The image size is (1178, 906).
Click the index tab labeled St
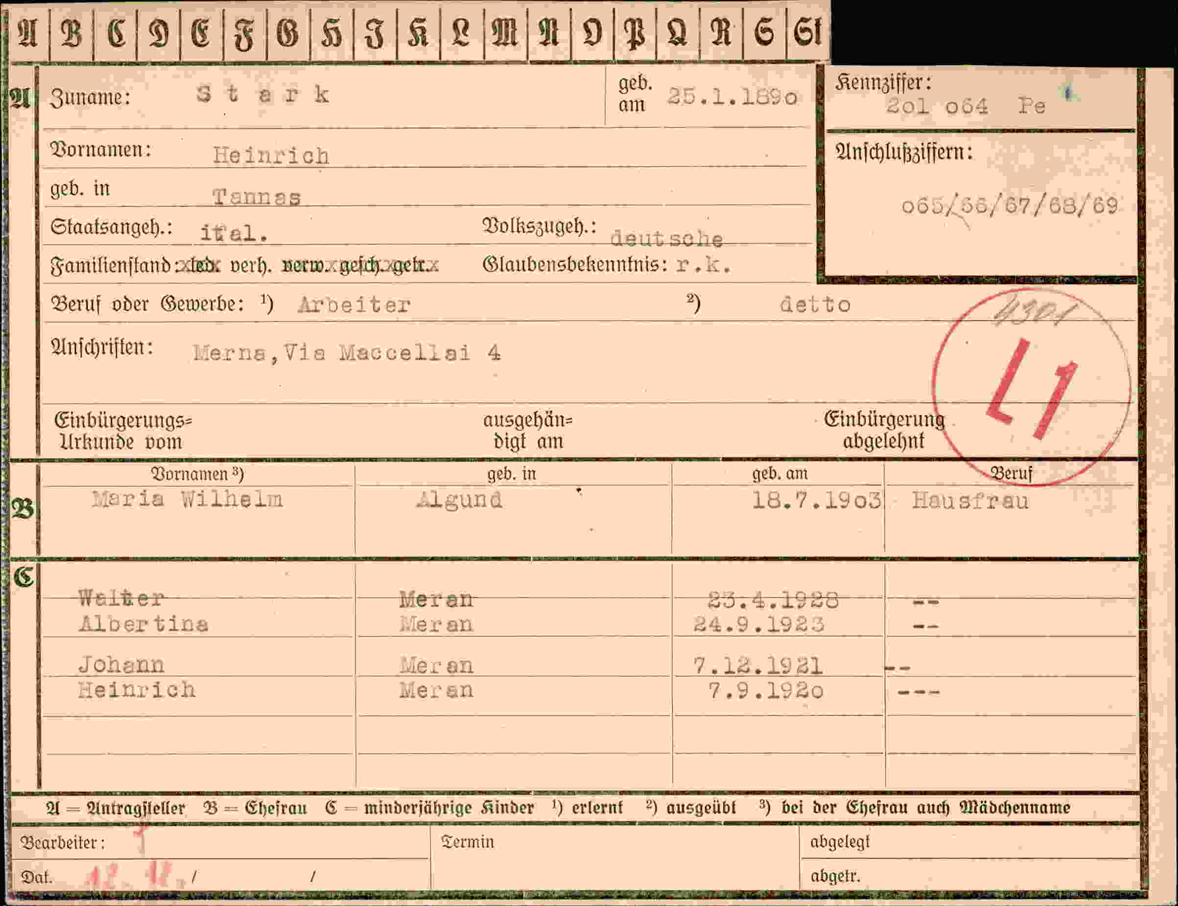[x=807, y=33]
